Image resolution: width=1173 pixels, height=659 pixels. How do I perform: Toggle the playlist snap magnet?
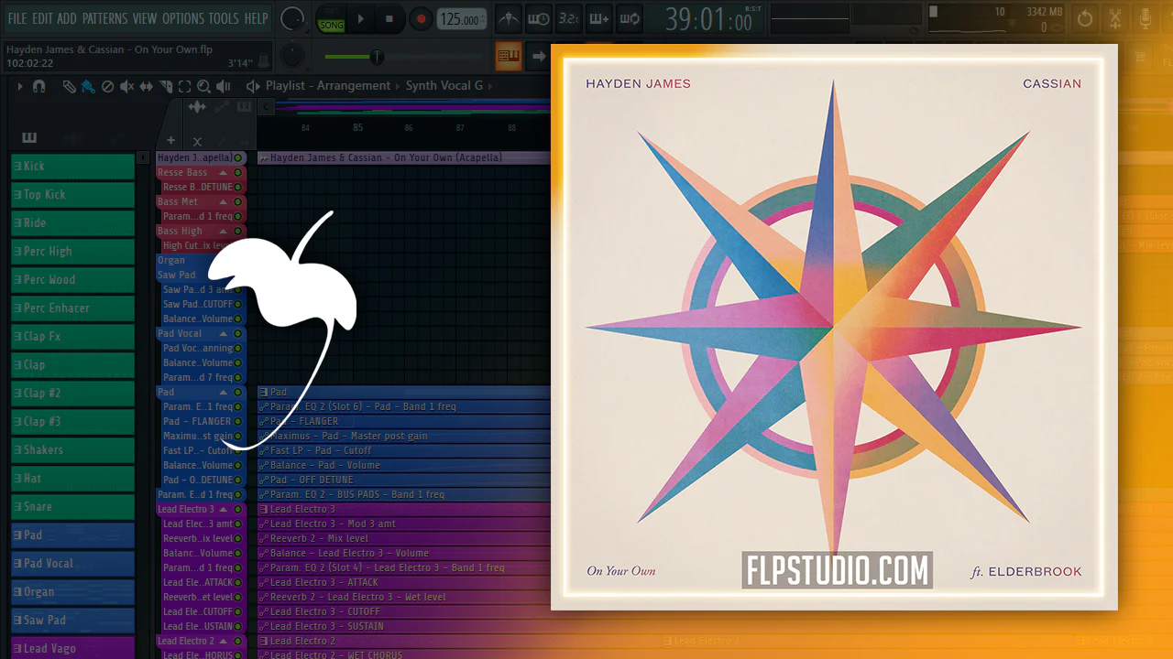(38, 86)
